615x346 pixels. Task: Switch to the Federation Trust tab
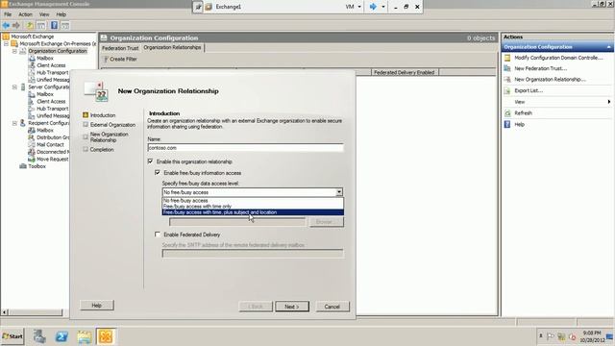[x=120, y=48]
